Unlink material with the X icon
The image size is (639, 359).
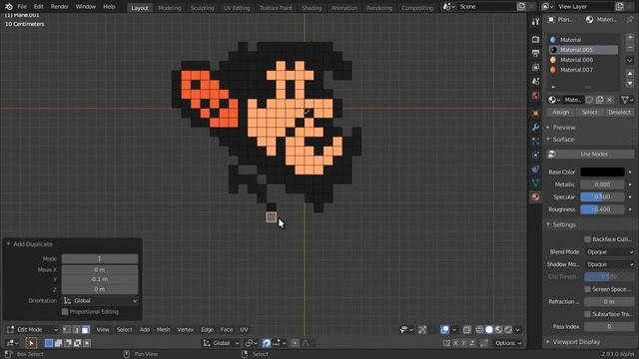click(x=610, y=100)
